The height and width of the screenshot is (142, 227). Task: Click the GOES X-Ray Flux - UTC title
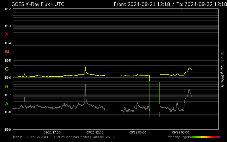(x=38, y=4)
